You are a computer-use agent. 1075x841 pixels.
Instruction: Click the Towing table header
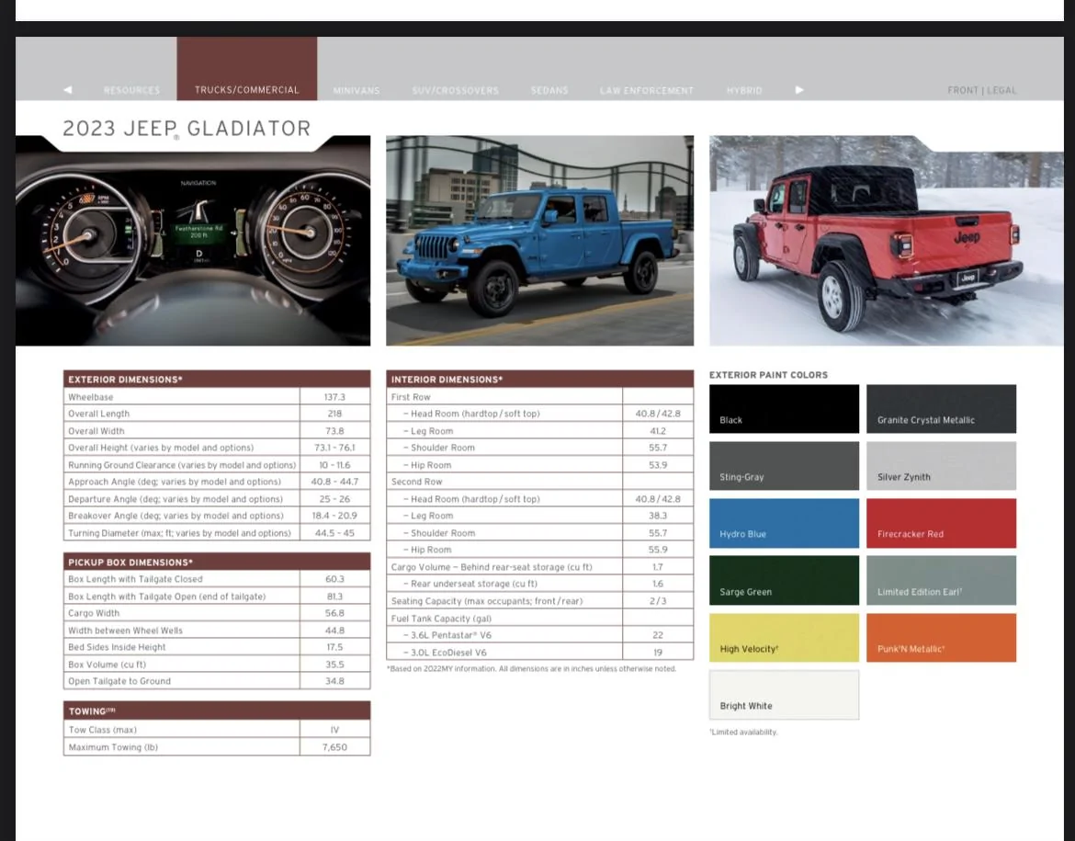pyautogui.click(x=217, y=710)
